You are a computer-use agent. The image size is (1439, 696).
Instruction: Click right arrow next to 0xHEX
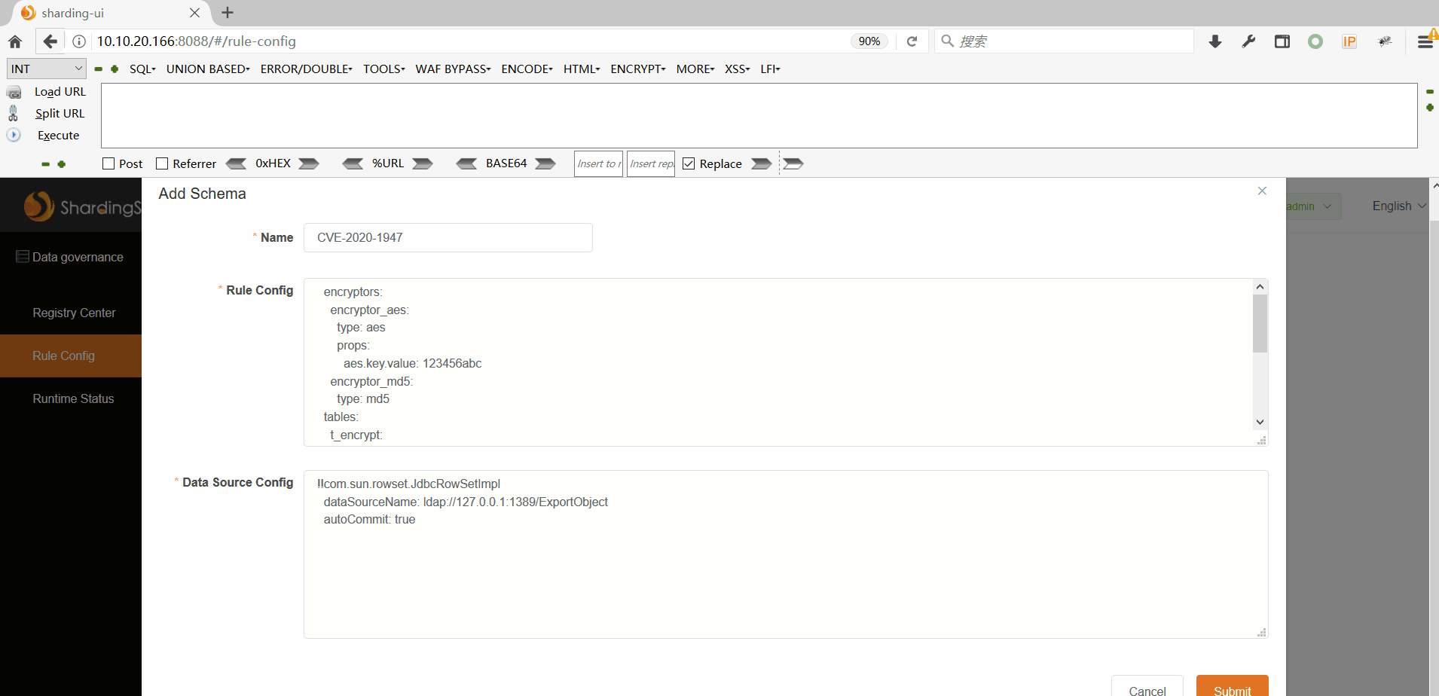(309, 163)
